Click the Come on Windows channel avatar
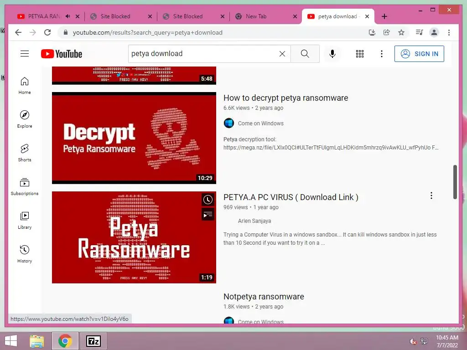The height and width of the screenshot is (350, 467). (229, 123)
